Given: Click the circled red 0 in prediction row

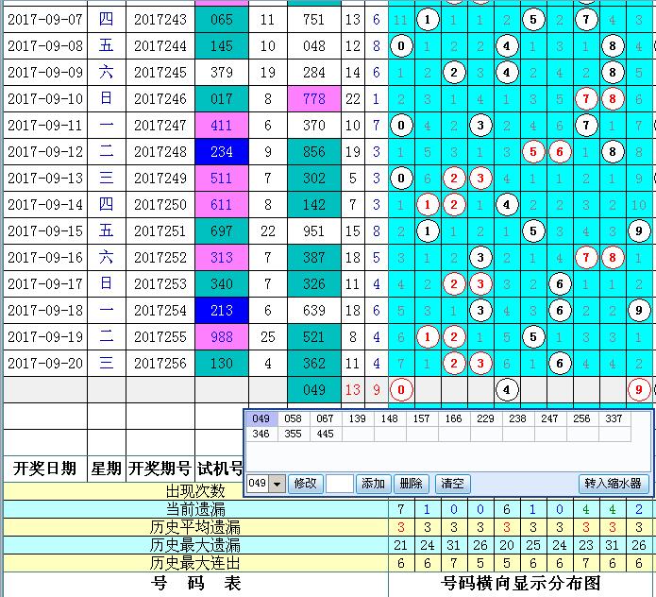Looking at the screenshot, I should (x=402, y=389).
